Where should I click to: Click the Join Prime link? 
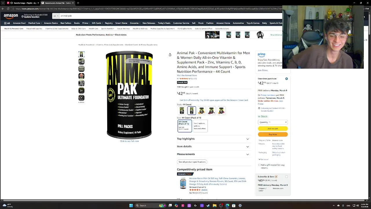(263, 70)
